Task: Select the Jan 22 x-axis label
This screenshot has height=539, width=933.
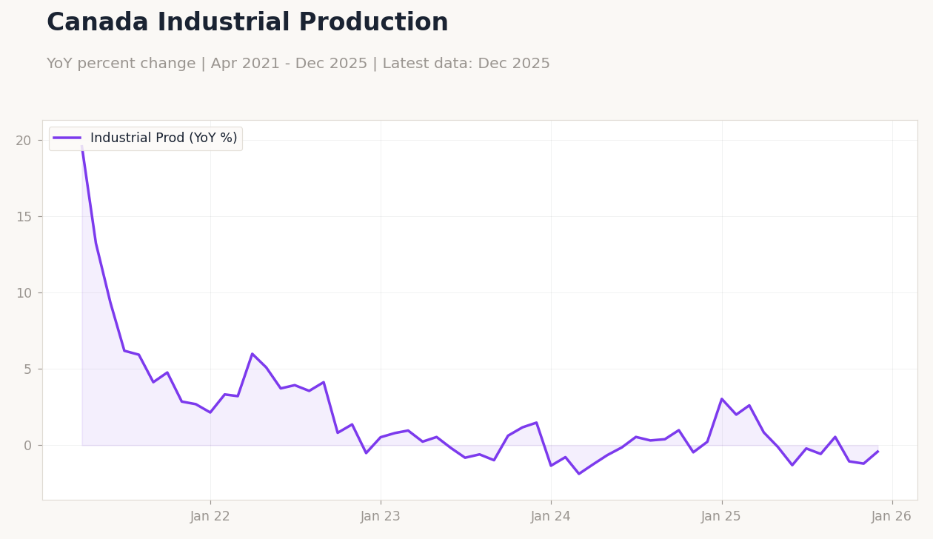Action: click(x=210, y=516)
